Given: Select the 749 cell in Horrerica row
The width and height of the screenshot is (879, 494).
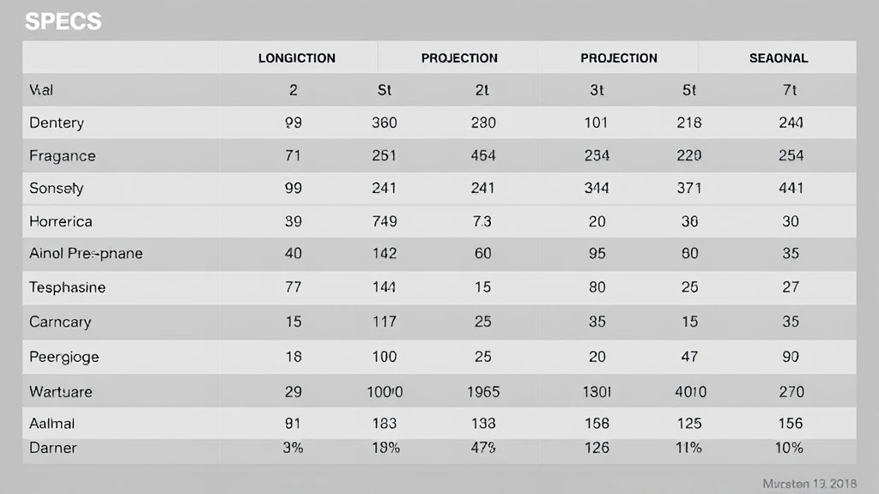Looking at the screenshot, I should (x=384, y=221).
